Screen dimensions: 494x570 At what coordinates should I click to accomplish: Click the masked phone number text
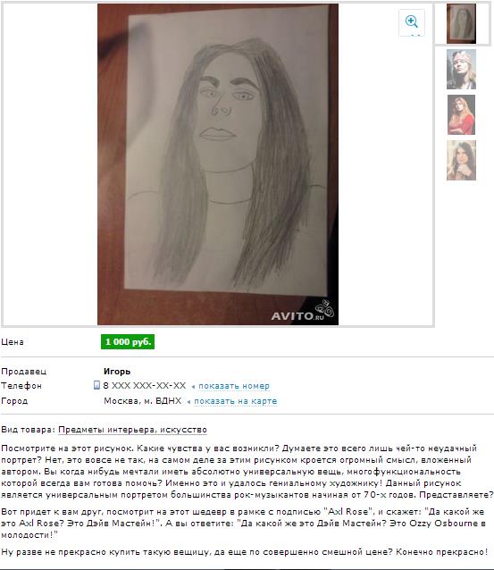coord(145,386)
